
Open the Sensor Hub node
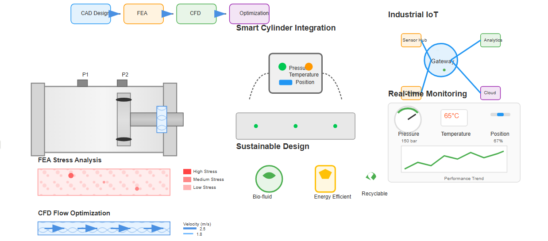(411, 40)
